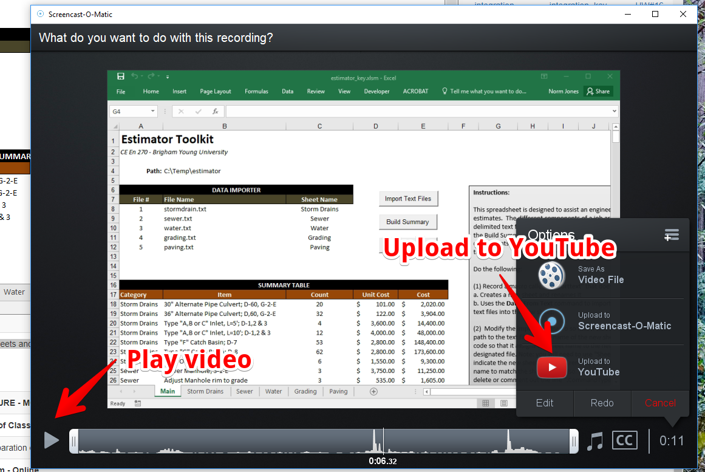Click the Edit button in Options panel
This screenshot has width=705, height=472.
click(545, 403)
